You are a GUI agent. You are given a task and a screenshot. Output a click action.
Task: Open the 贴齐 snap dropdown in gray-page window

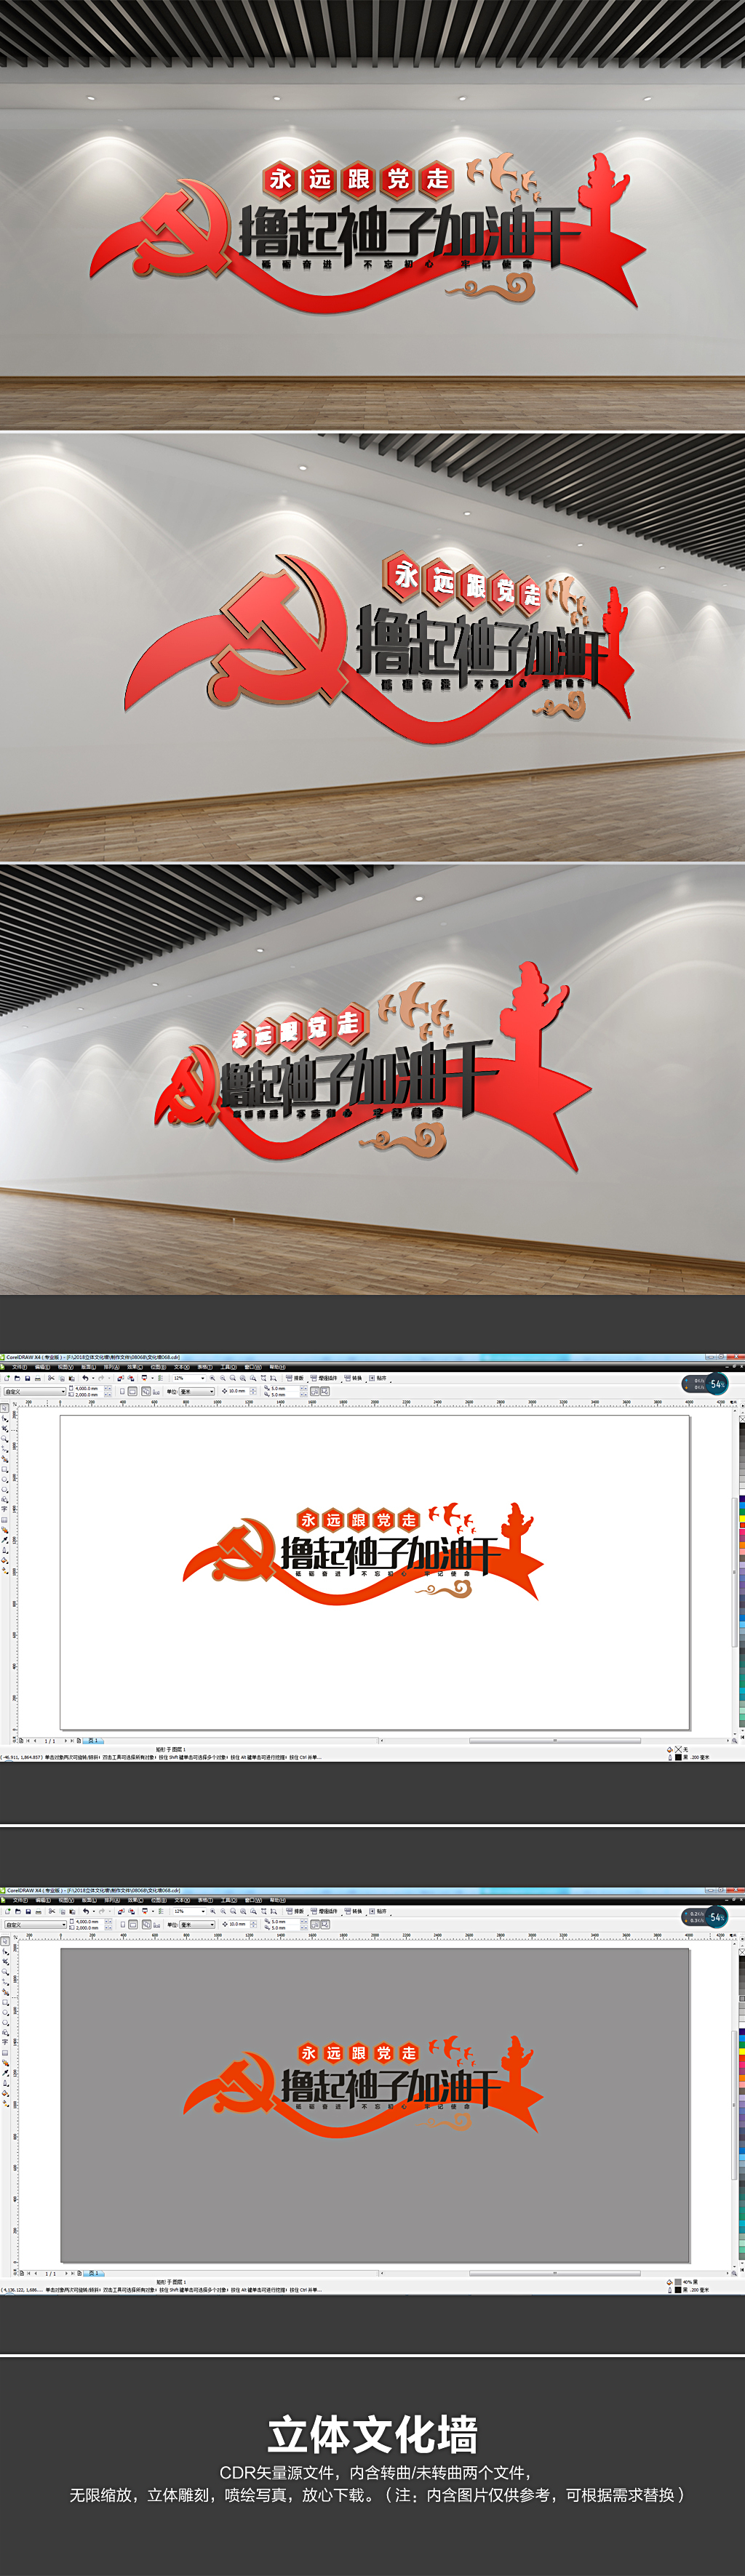click(380, 1910)
